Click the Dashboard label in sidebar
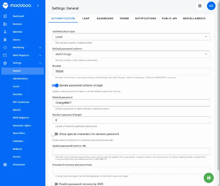The height and width of the screenshot is (186, 220). (18, 16)
